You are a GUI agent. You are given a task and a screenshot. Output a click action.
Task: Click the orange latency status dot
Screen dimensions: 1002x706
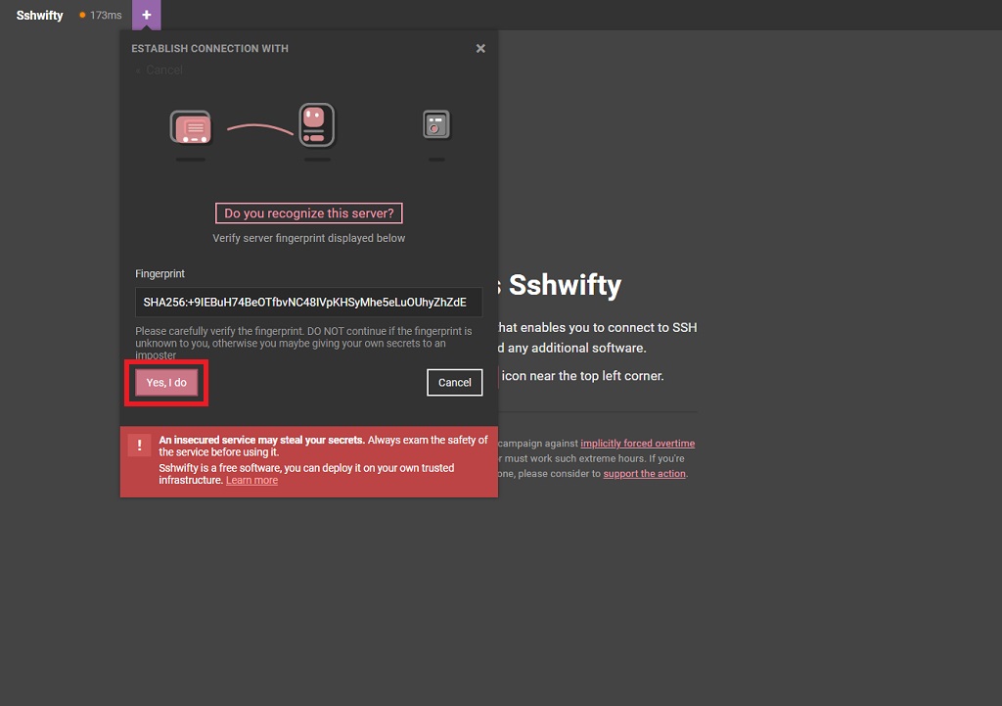click(82, 16)
